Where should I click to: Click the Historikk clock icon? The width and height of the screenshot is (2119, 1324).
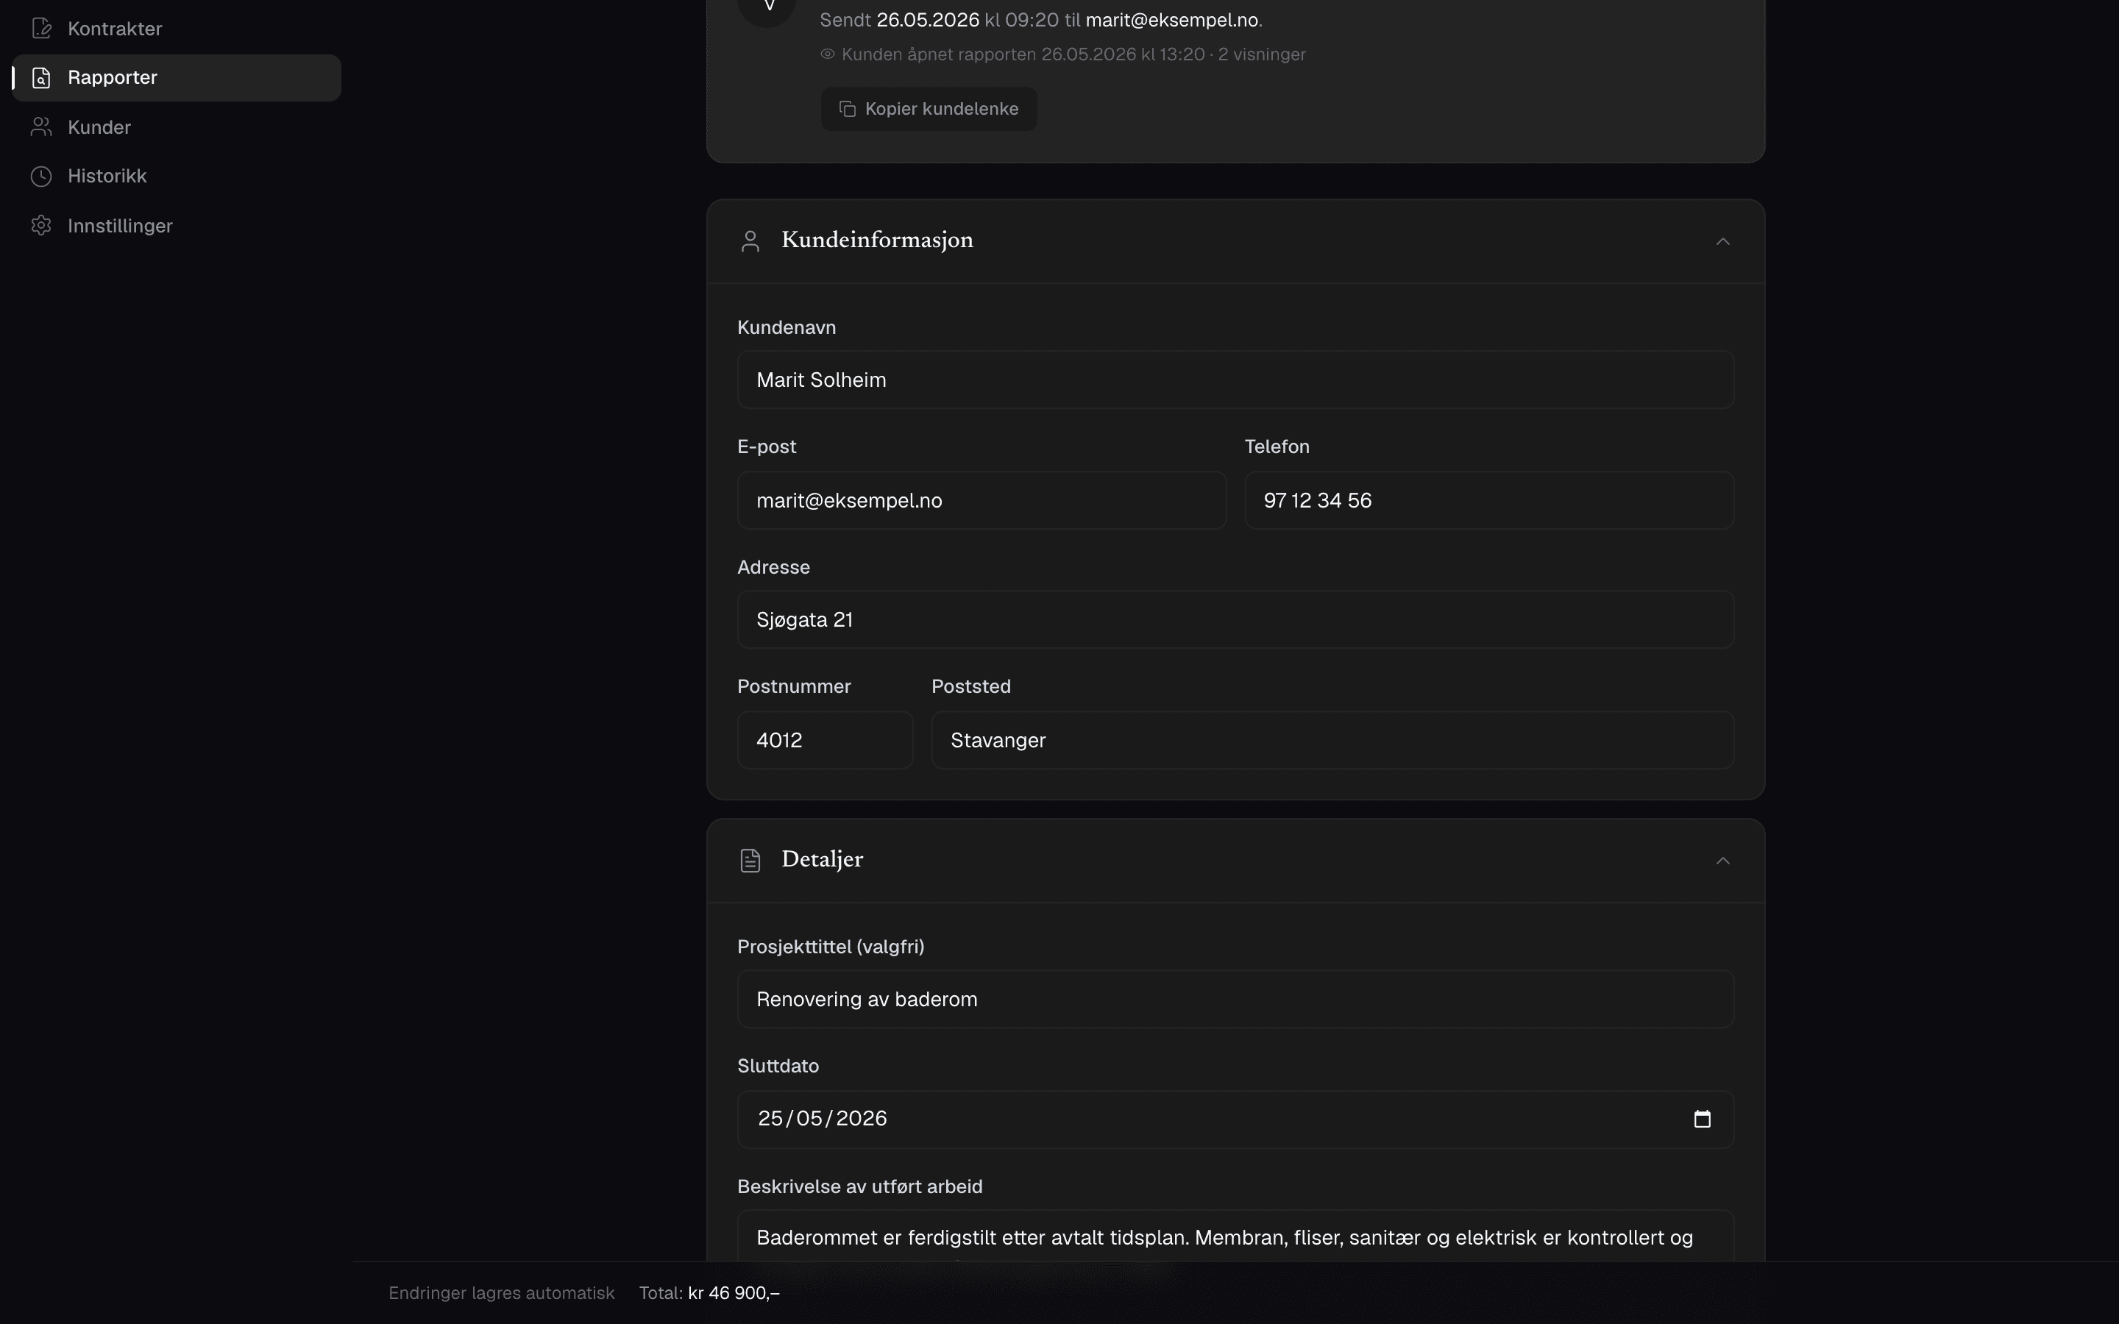pyautogui.click(x=41, y=176)
